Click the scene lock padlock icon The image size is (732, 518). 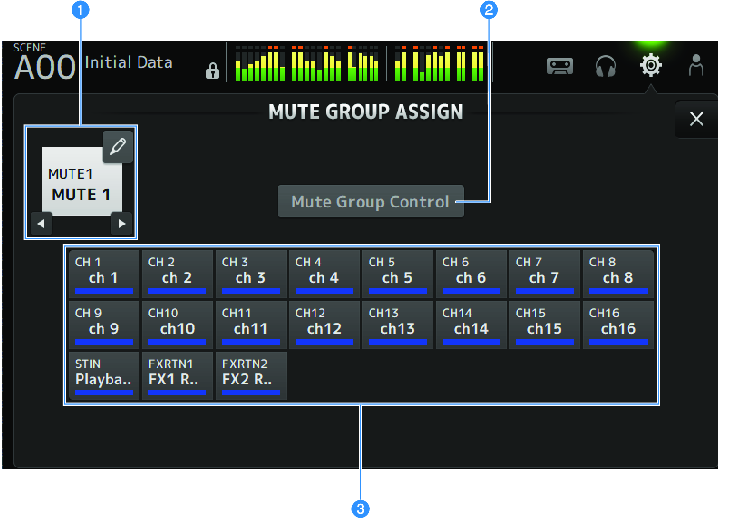click(213, 71)
